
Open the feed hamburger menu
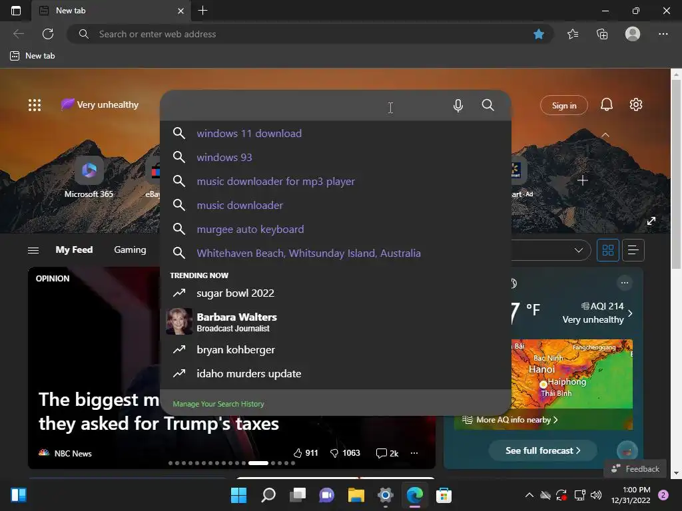point(33,250)
